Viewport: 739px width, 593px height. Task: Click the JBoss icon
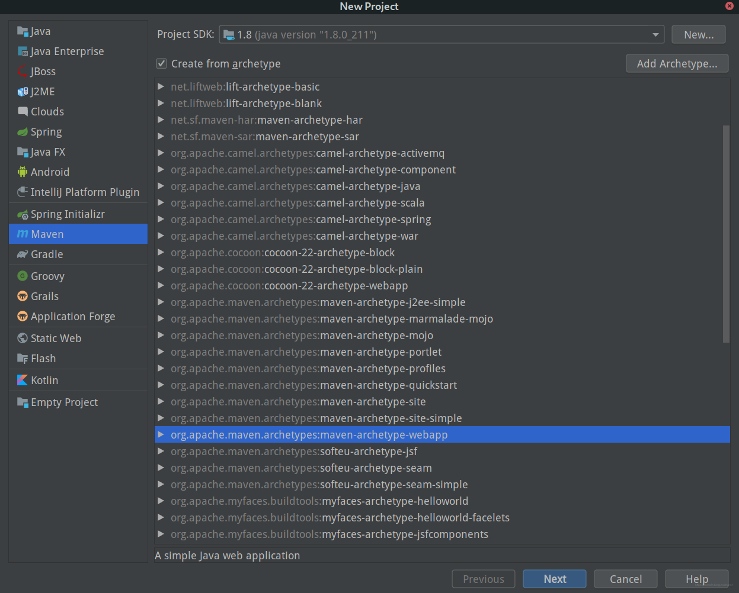coord(23,72)
